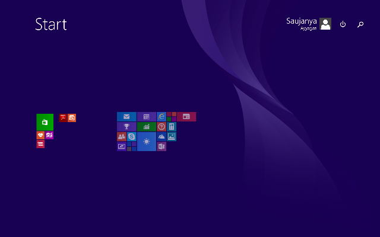Launch the Skype tile
380x237 pixels.
pyautogui.click(x=132, y=137)
